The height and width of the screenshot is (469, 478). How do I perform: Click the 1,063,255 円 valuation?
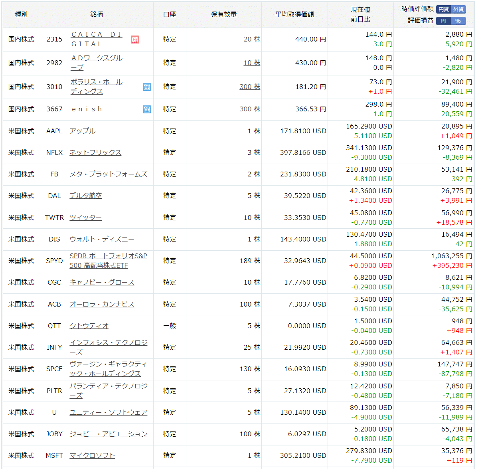pos(452,256)
